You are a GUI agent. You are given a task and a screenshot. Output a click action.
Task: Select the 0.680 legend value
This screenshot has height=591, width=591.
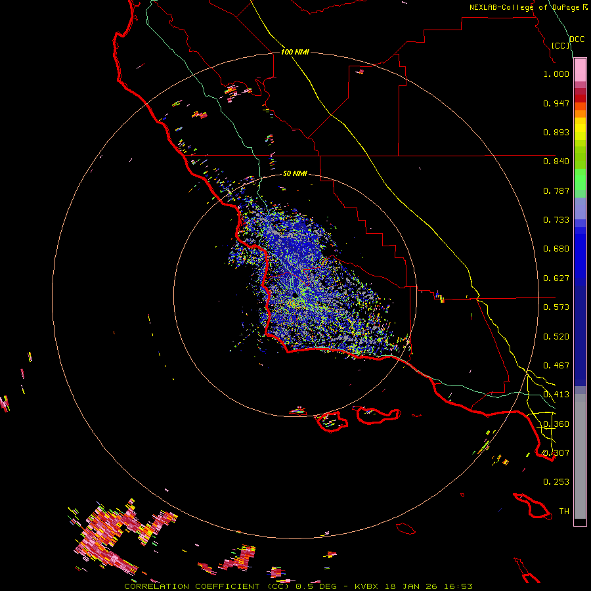click(x=556, y=249)
